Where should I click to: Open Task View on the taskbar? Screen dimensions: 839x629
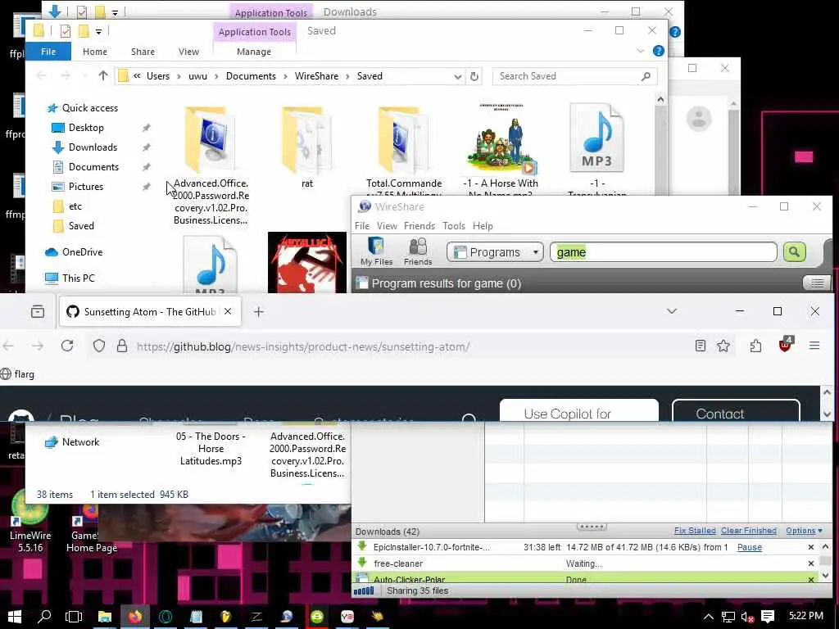[x=74, y=616]
